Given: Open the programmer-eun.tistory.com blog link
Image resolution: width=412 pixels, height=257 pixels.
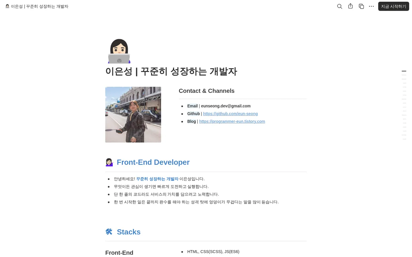Looking at the screenshot, I should 232,121.
